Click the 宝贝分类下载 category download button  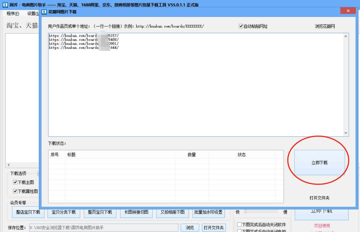[64, 212]
